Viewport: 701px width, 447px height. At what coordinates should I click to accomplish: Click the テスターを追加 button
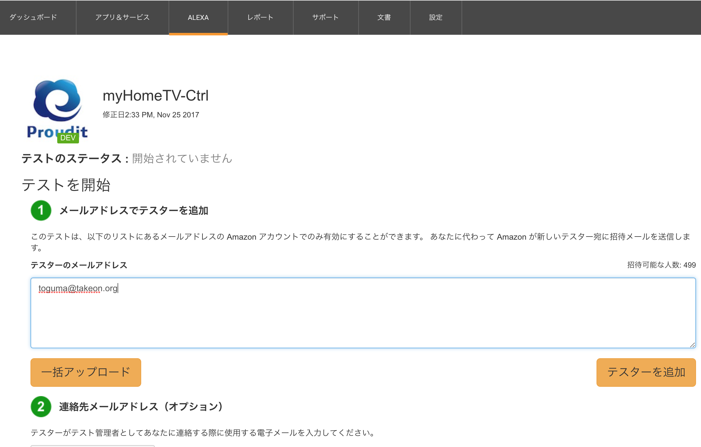pos(646,372)
